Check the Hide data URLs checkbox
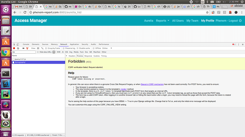 point(38,52)
